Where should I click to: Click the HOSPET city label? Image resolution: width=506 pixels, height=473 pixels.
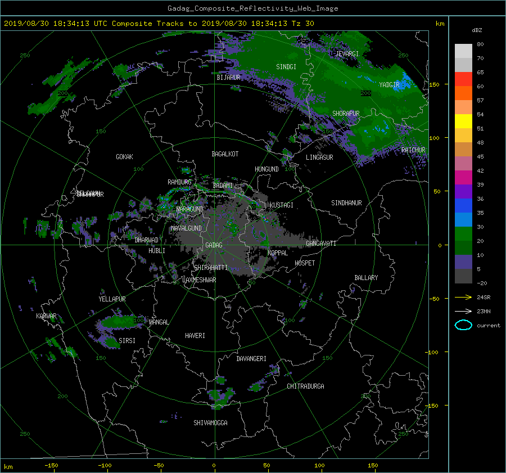(305, 263)
